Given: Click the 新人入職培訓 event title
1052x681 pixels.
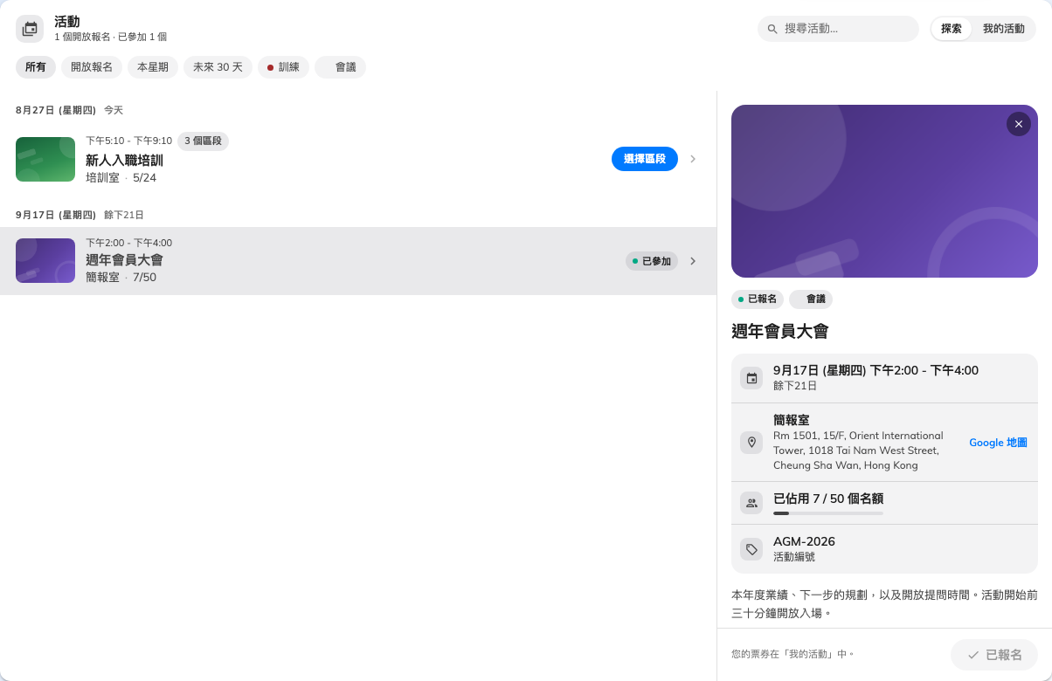Looking at the screenshot, I should (124, 160).
